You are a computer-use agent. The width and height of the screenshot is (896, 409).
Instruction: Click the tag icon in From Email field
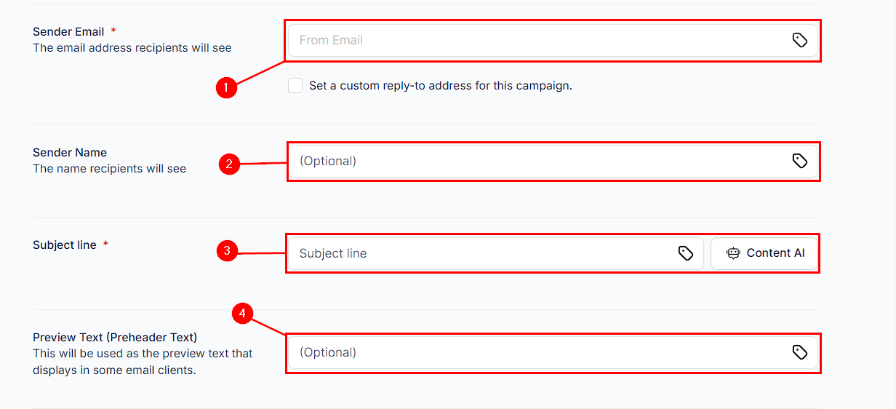click(x=800, y=40)
